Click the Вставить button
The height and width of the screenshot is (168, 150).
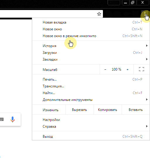pos(136,110)
